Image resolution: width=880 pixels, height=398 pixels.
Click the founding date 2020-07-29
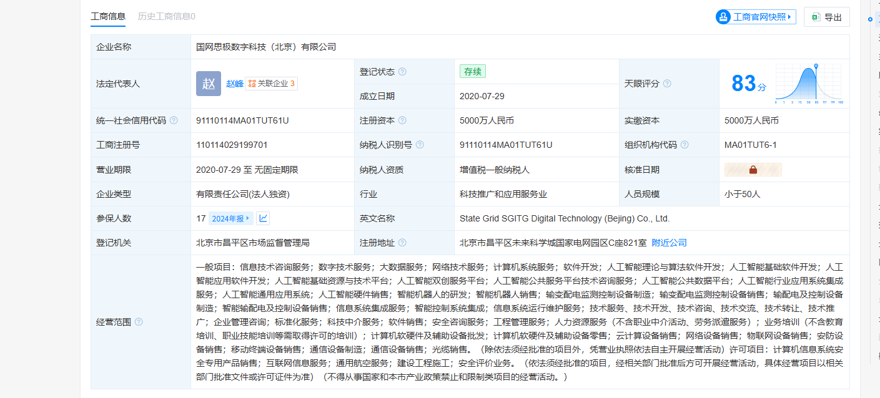point(482,96)
